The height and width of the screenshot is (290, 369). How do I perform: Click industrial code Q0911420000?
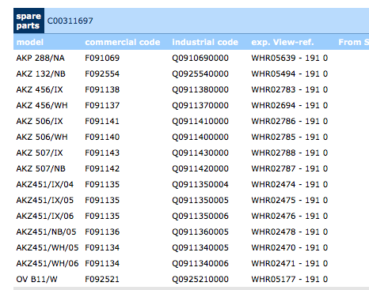point(200,168)
